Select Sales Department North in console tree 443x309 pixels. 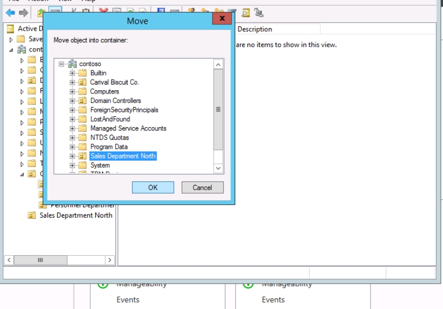[76, 216]
